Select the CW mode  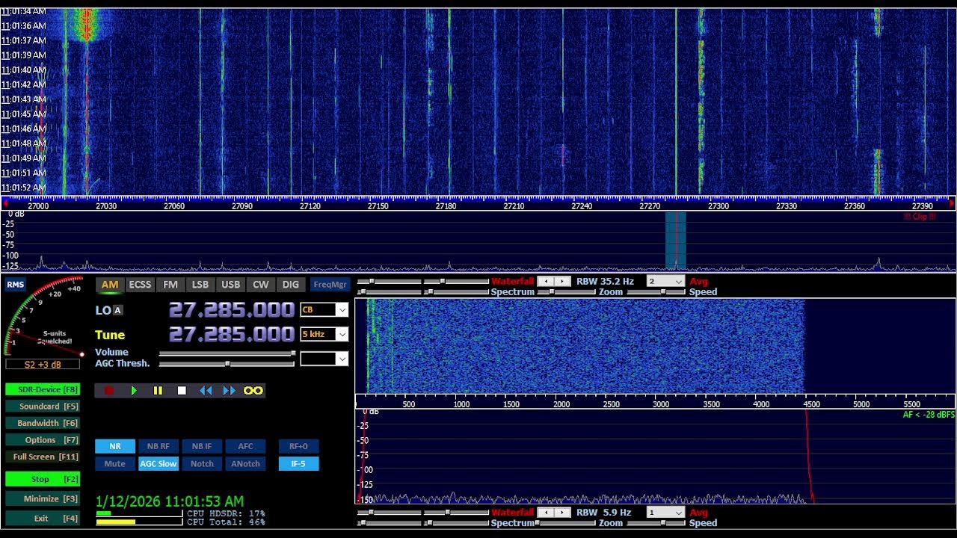pyautogui.click(x=261, y=285)
